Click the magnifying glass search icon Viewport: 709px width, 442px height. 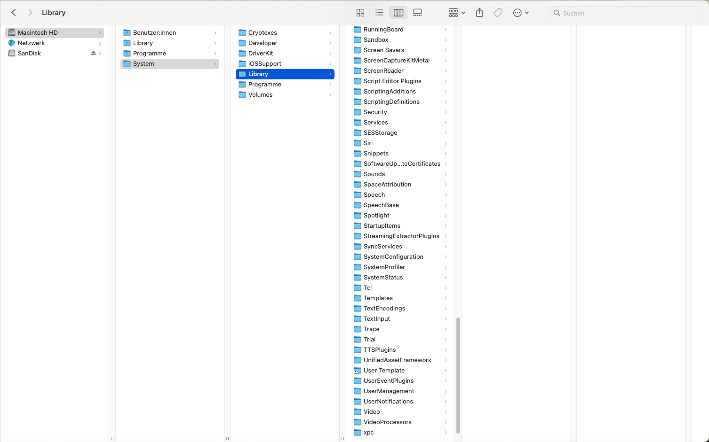(557, 13)
